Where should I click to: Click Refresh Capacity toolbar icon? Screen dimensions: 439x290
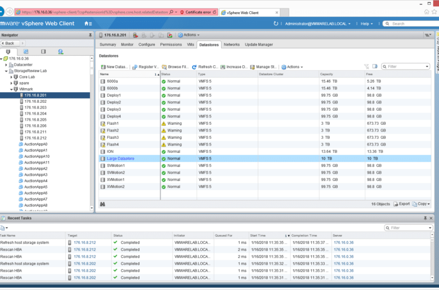click(x=194, y=67)
